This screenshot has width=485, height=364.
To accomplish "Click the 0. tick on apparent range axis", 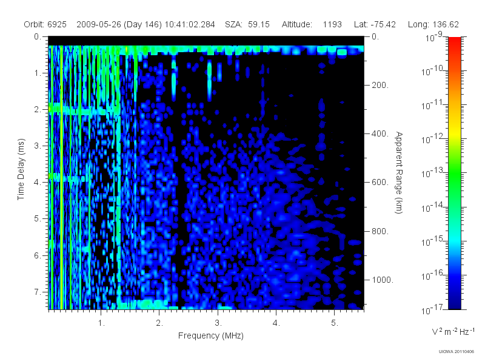I will click(x=375, y=37).
